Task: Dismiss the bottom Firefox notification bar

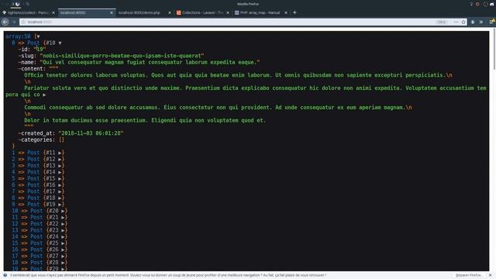Action: click(x=491, y=275)
